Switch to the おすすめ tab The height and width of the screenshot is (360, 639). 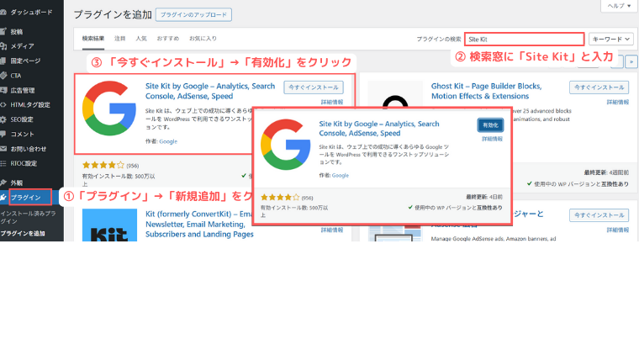tap(168, 39)
